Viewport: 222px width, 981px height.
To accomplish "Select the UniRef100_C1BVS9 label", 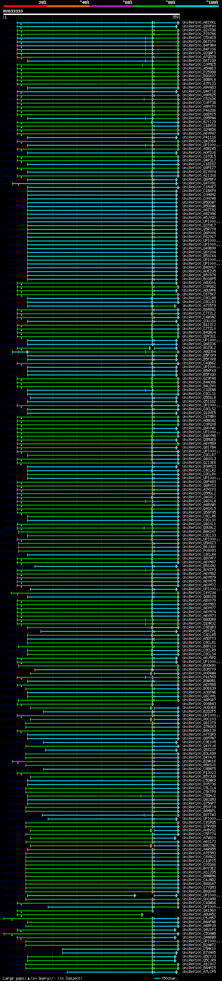I will coord(199,126).
